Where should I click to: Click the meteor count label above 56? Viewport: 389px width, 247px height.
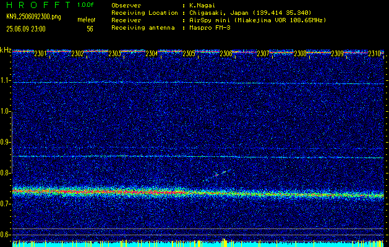coord(87,20)
